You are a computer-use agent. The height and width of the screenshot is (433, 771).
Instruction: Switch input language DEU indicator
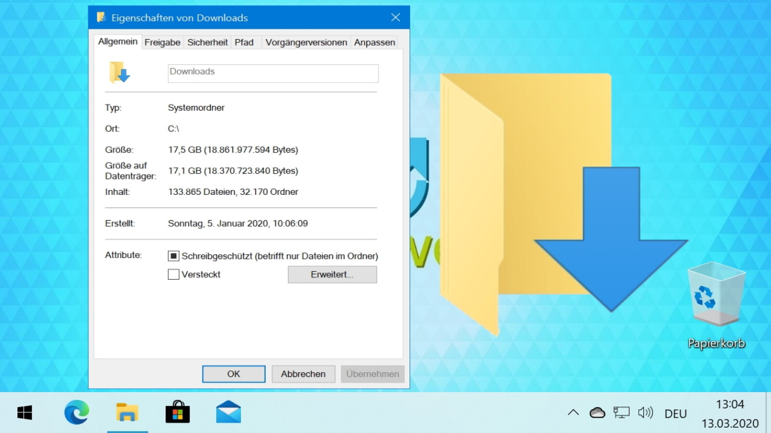(x=676, y=414)
